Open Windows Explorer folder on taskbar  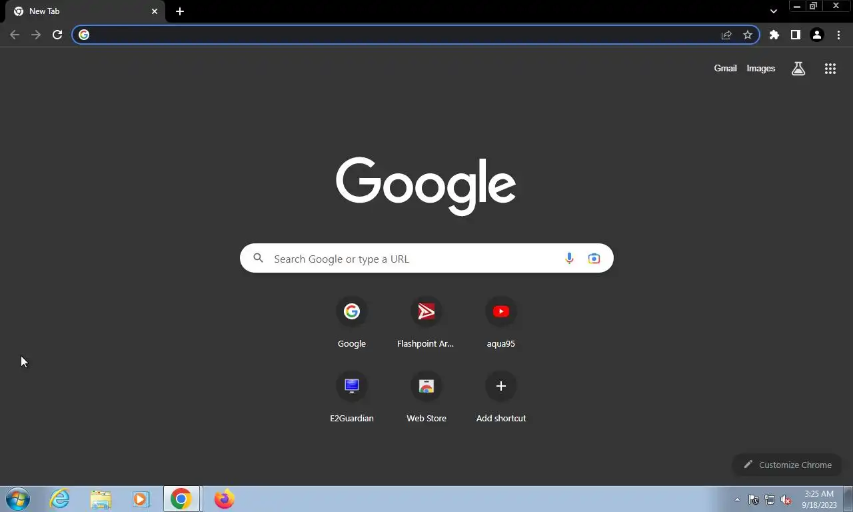pos(101,499)
